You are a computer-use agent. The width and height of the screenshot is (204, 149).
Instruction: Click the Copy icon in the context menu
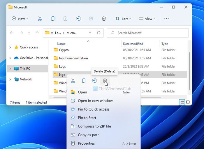[x=84, y=81]
